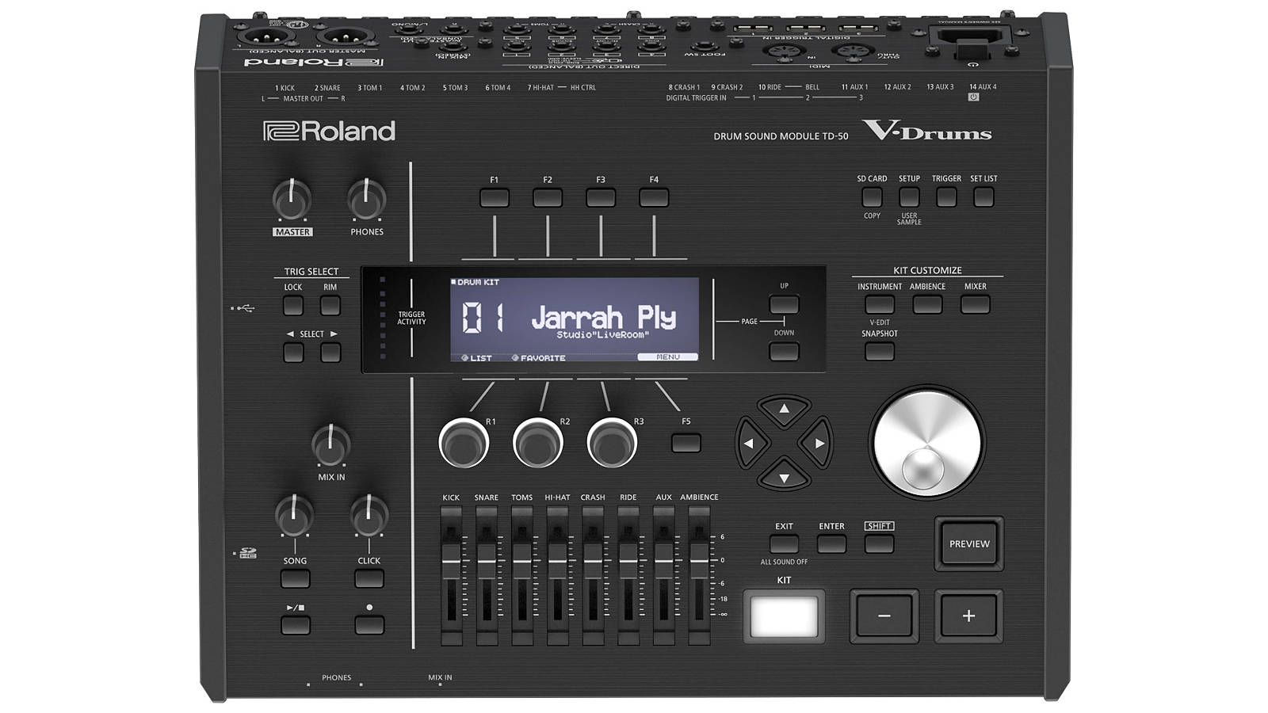
Task: Click the record button
Action: click(369, 625)
